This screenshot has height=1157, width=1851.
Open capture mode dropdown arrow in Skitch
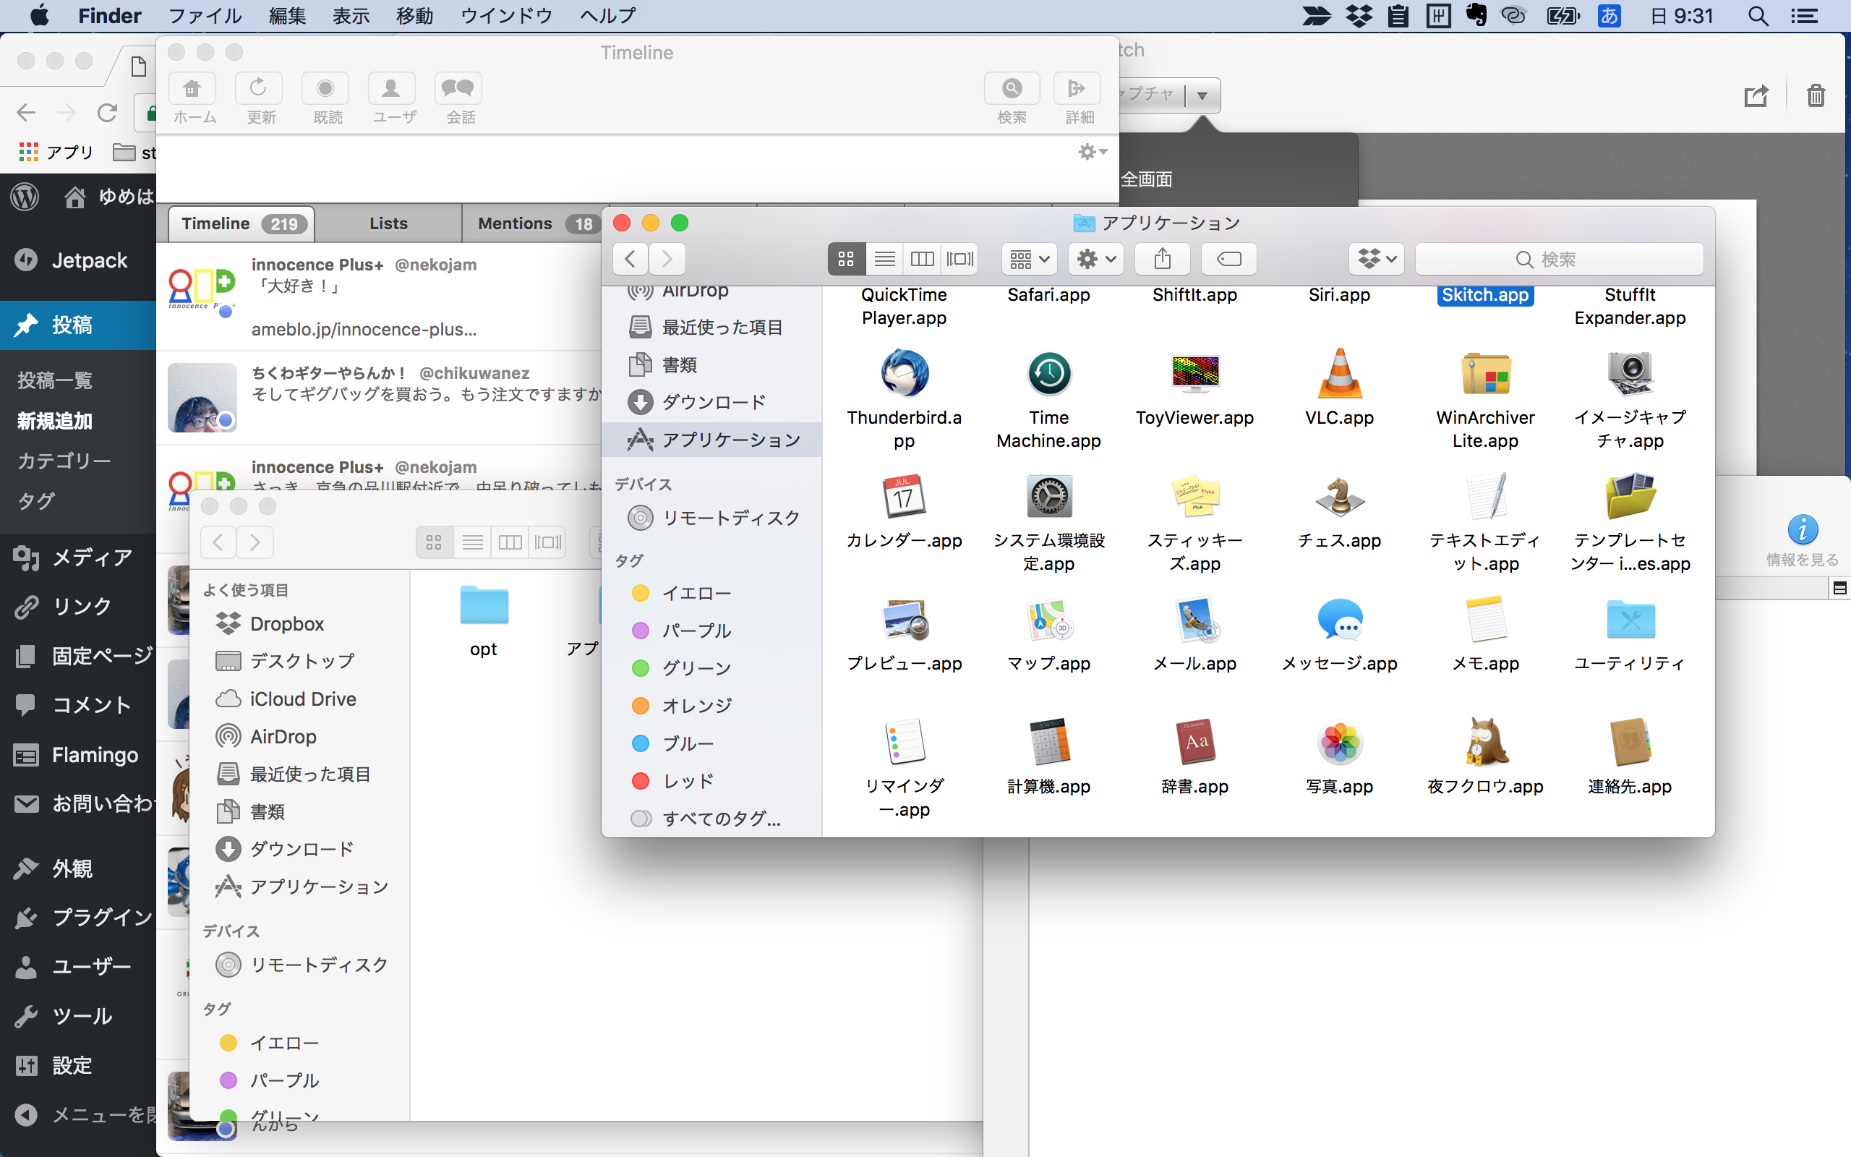[1202, 95]
